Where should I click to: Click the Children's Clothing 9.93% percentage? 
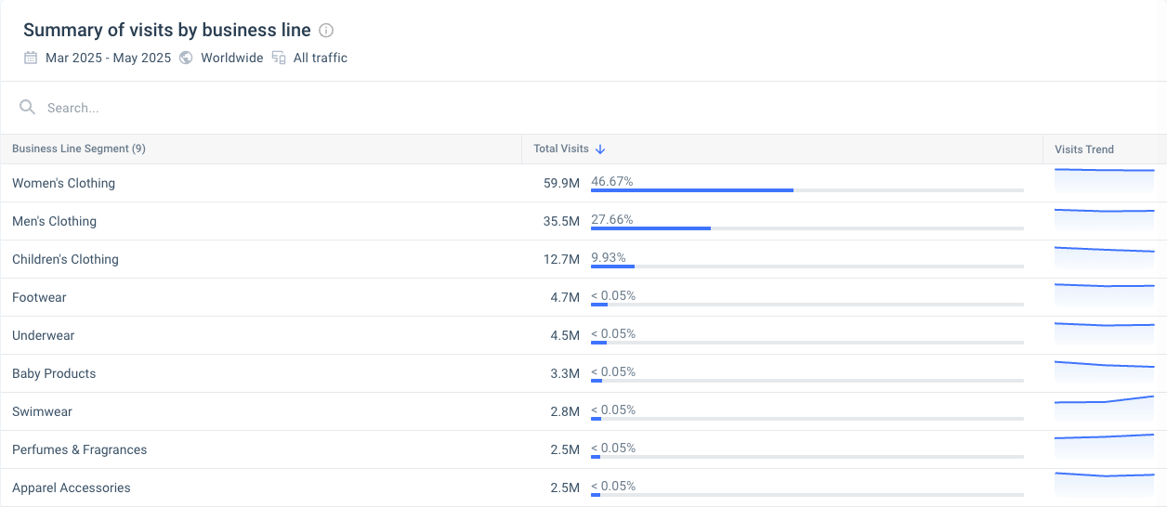609,257
